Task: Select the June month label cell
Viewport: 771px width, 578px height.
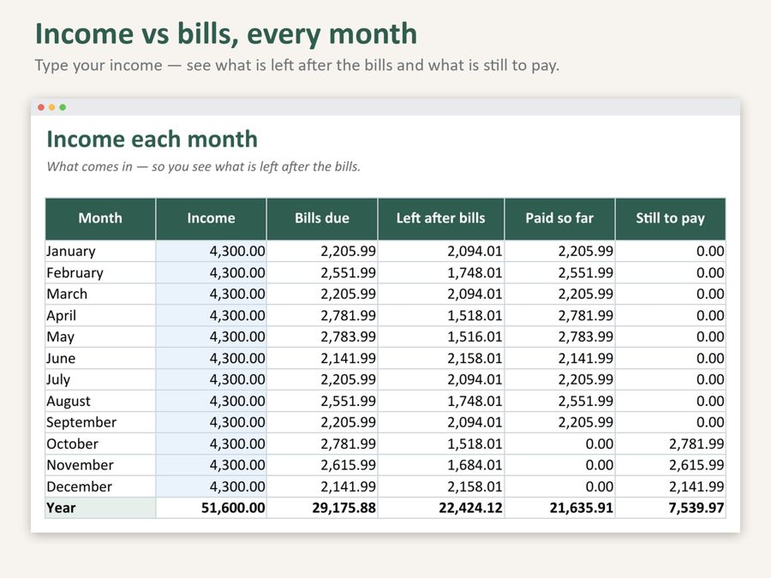Action: tap(100, 358)
